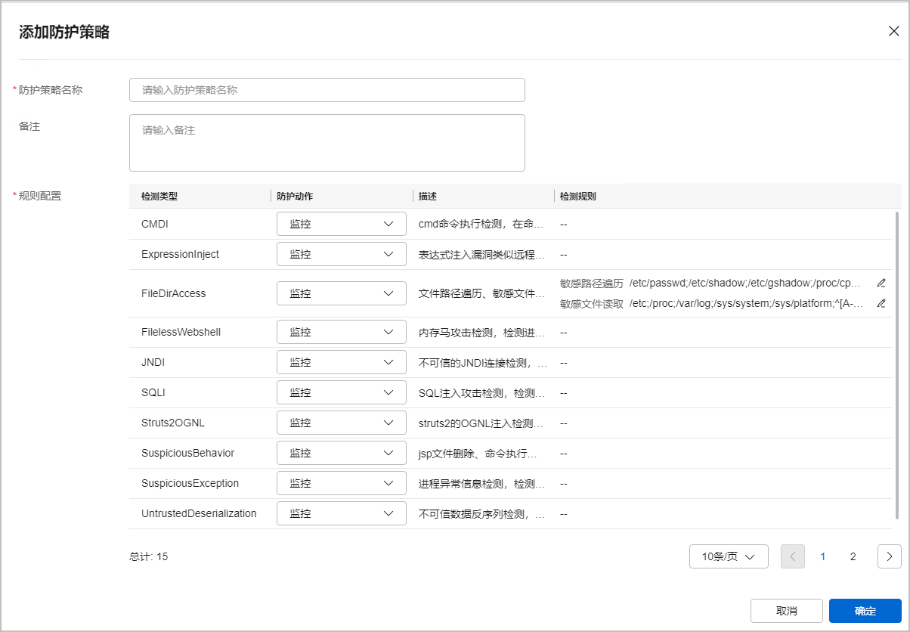Select the ExpressionInject row label
This screenshot has height=632, width=910.
tap(180, 254)
